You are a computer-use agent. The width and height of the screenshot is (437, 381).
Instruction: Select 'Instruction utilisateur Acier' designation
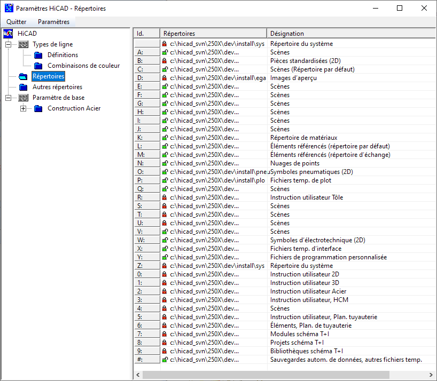click(x=308, y=291)
